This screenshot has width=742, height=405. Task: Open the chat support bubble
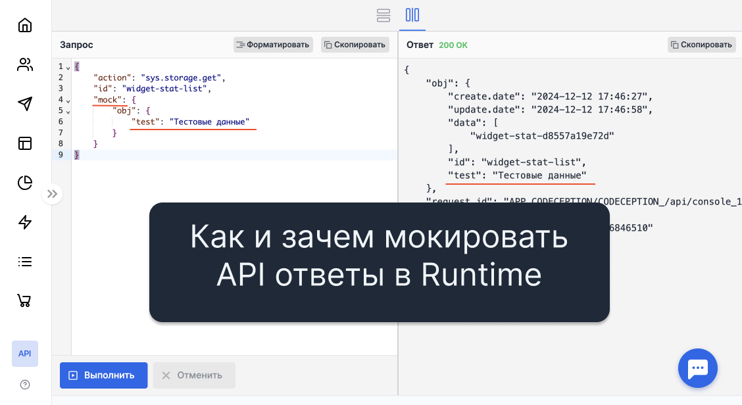click(x=697, y=368)
